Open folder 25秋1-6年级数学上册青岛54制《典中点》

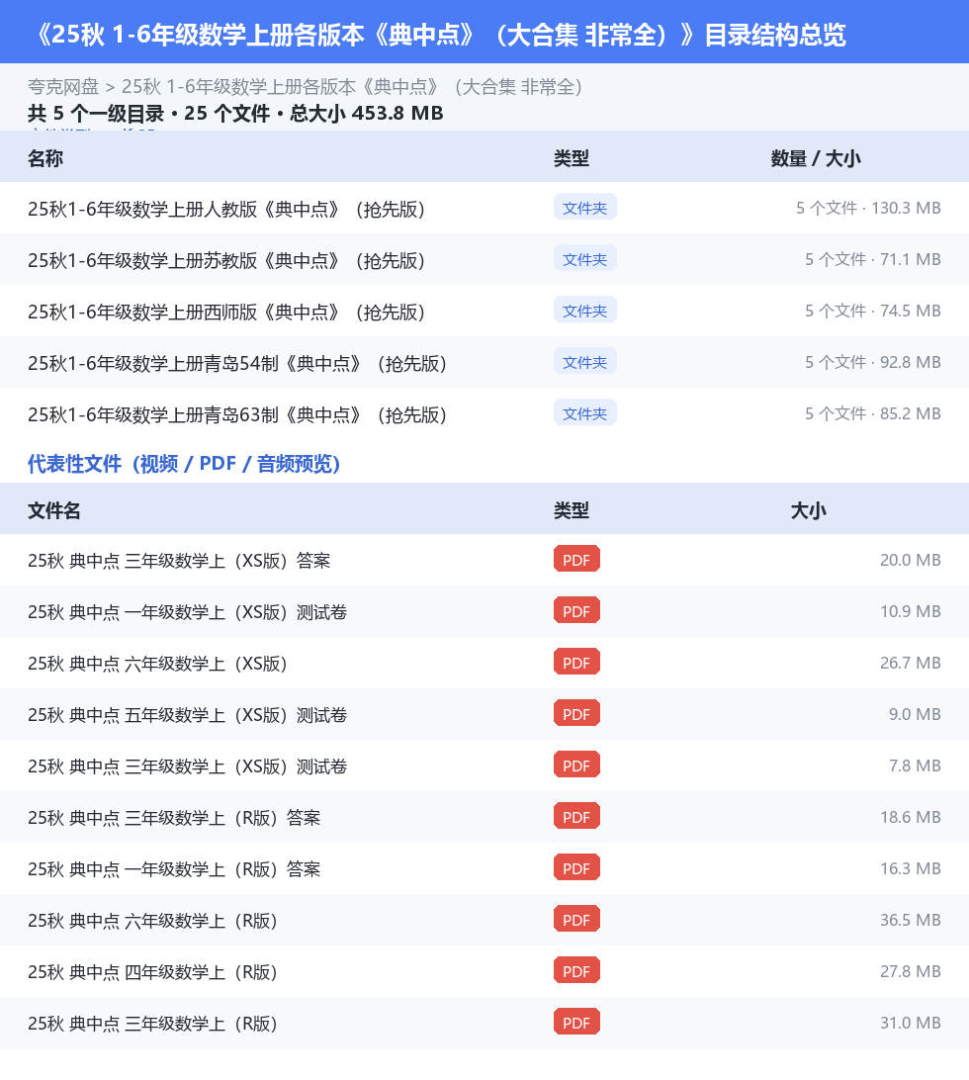click(237, 363)
